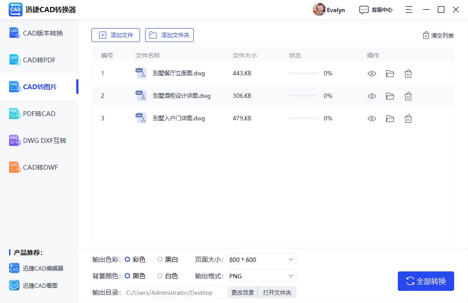This screenshot has width=468, height=303.
Task: Click the progress bar of 别墅餐厅立面图.dwg
Action: (303, 74)
